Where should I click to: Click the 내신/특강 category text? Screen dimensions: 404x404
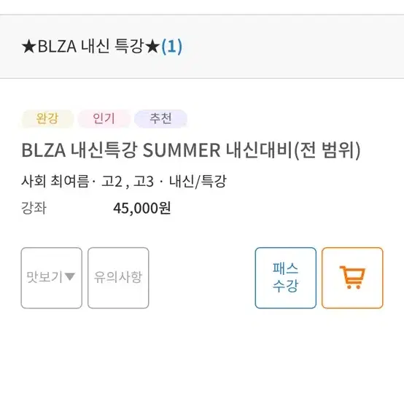(x=198, y=182)
